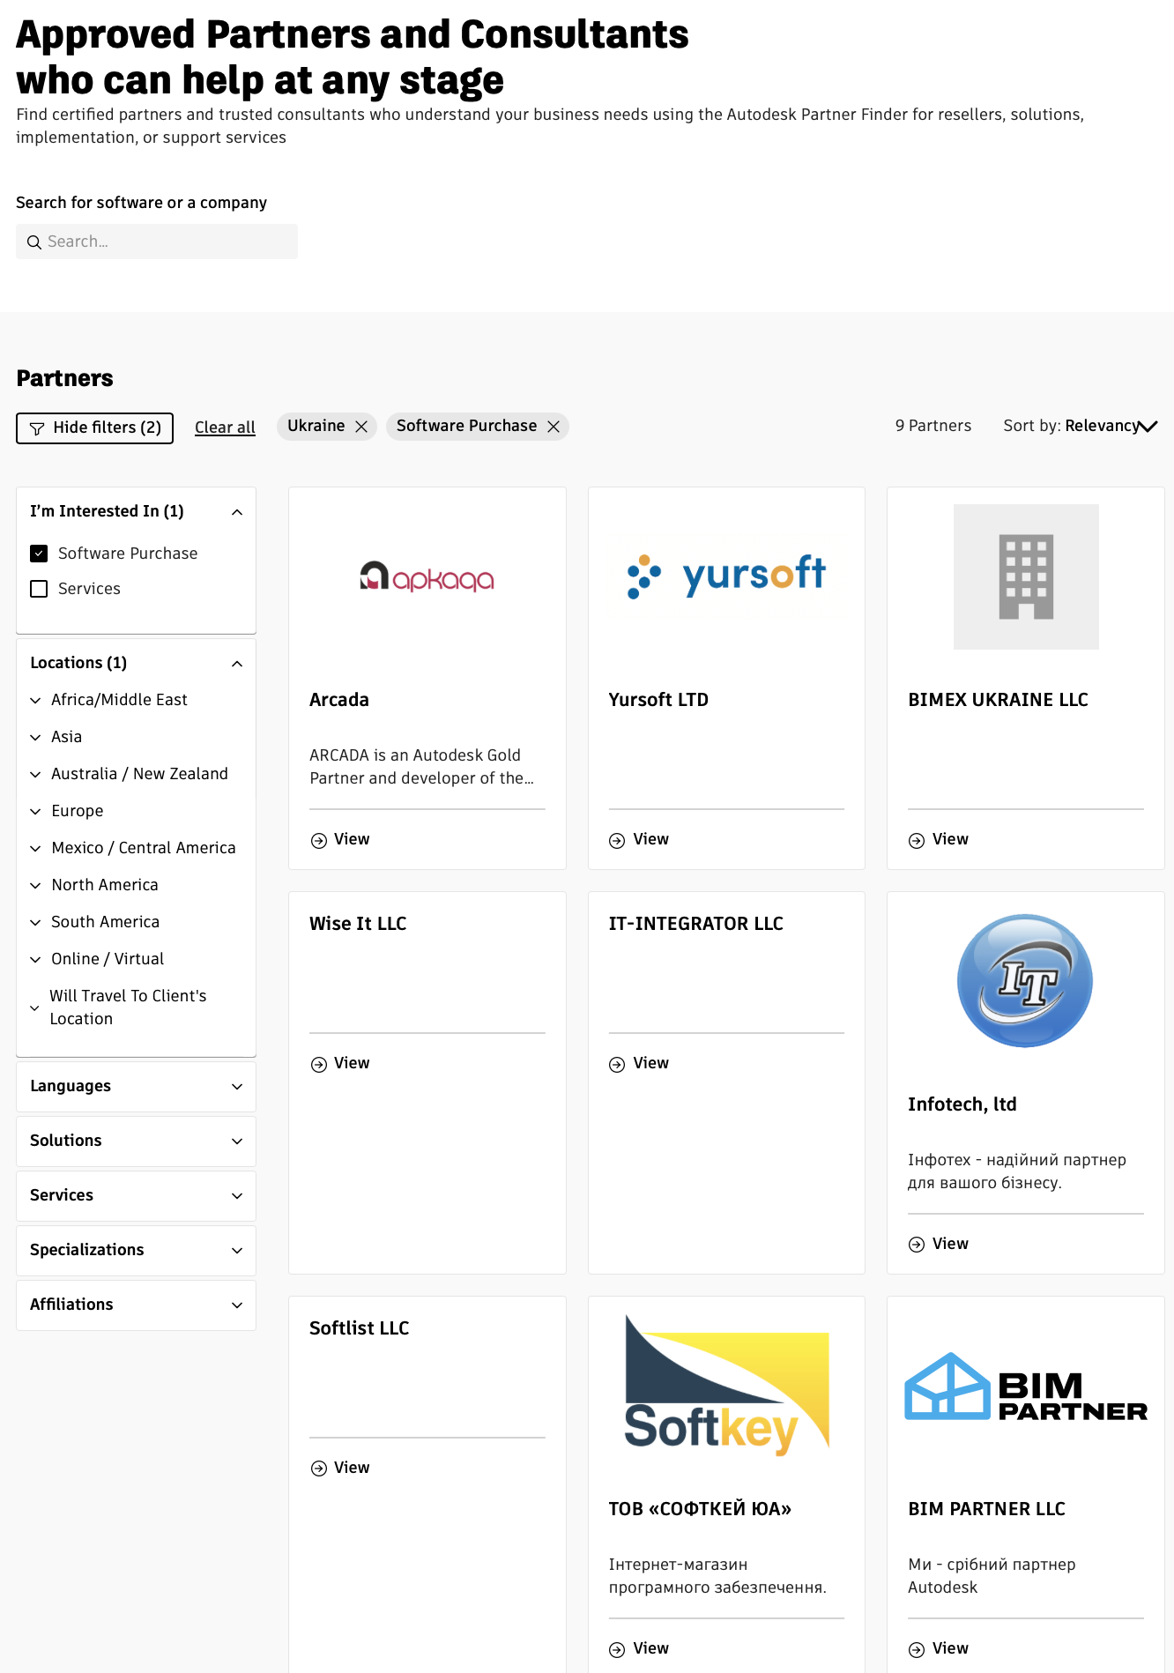Open the Arcada partner title
The width and height of the screenshot is (1174, 1673).
click(339, 700)
